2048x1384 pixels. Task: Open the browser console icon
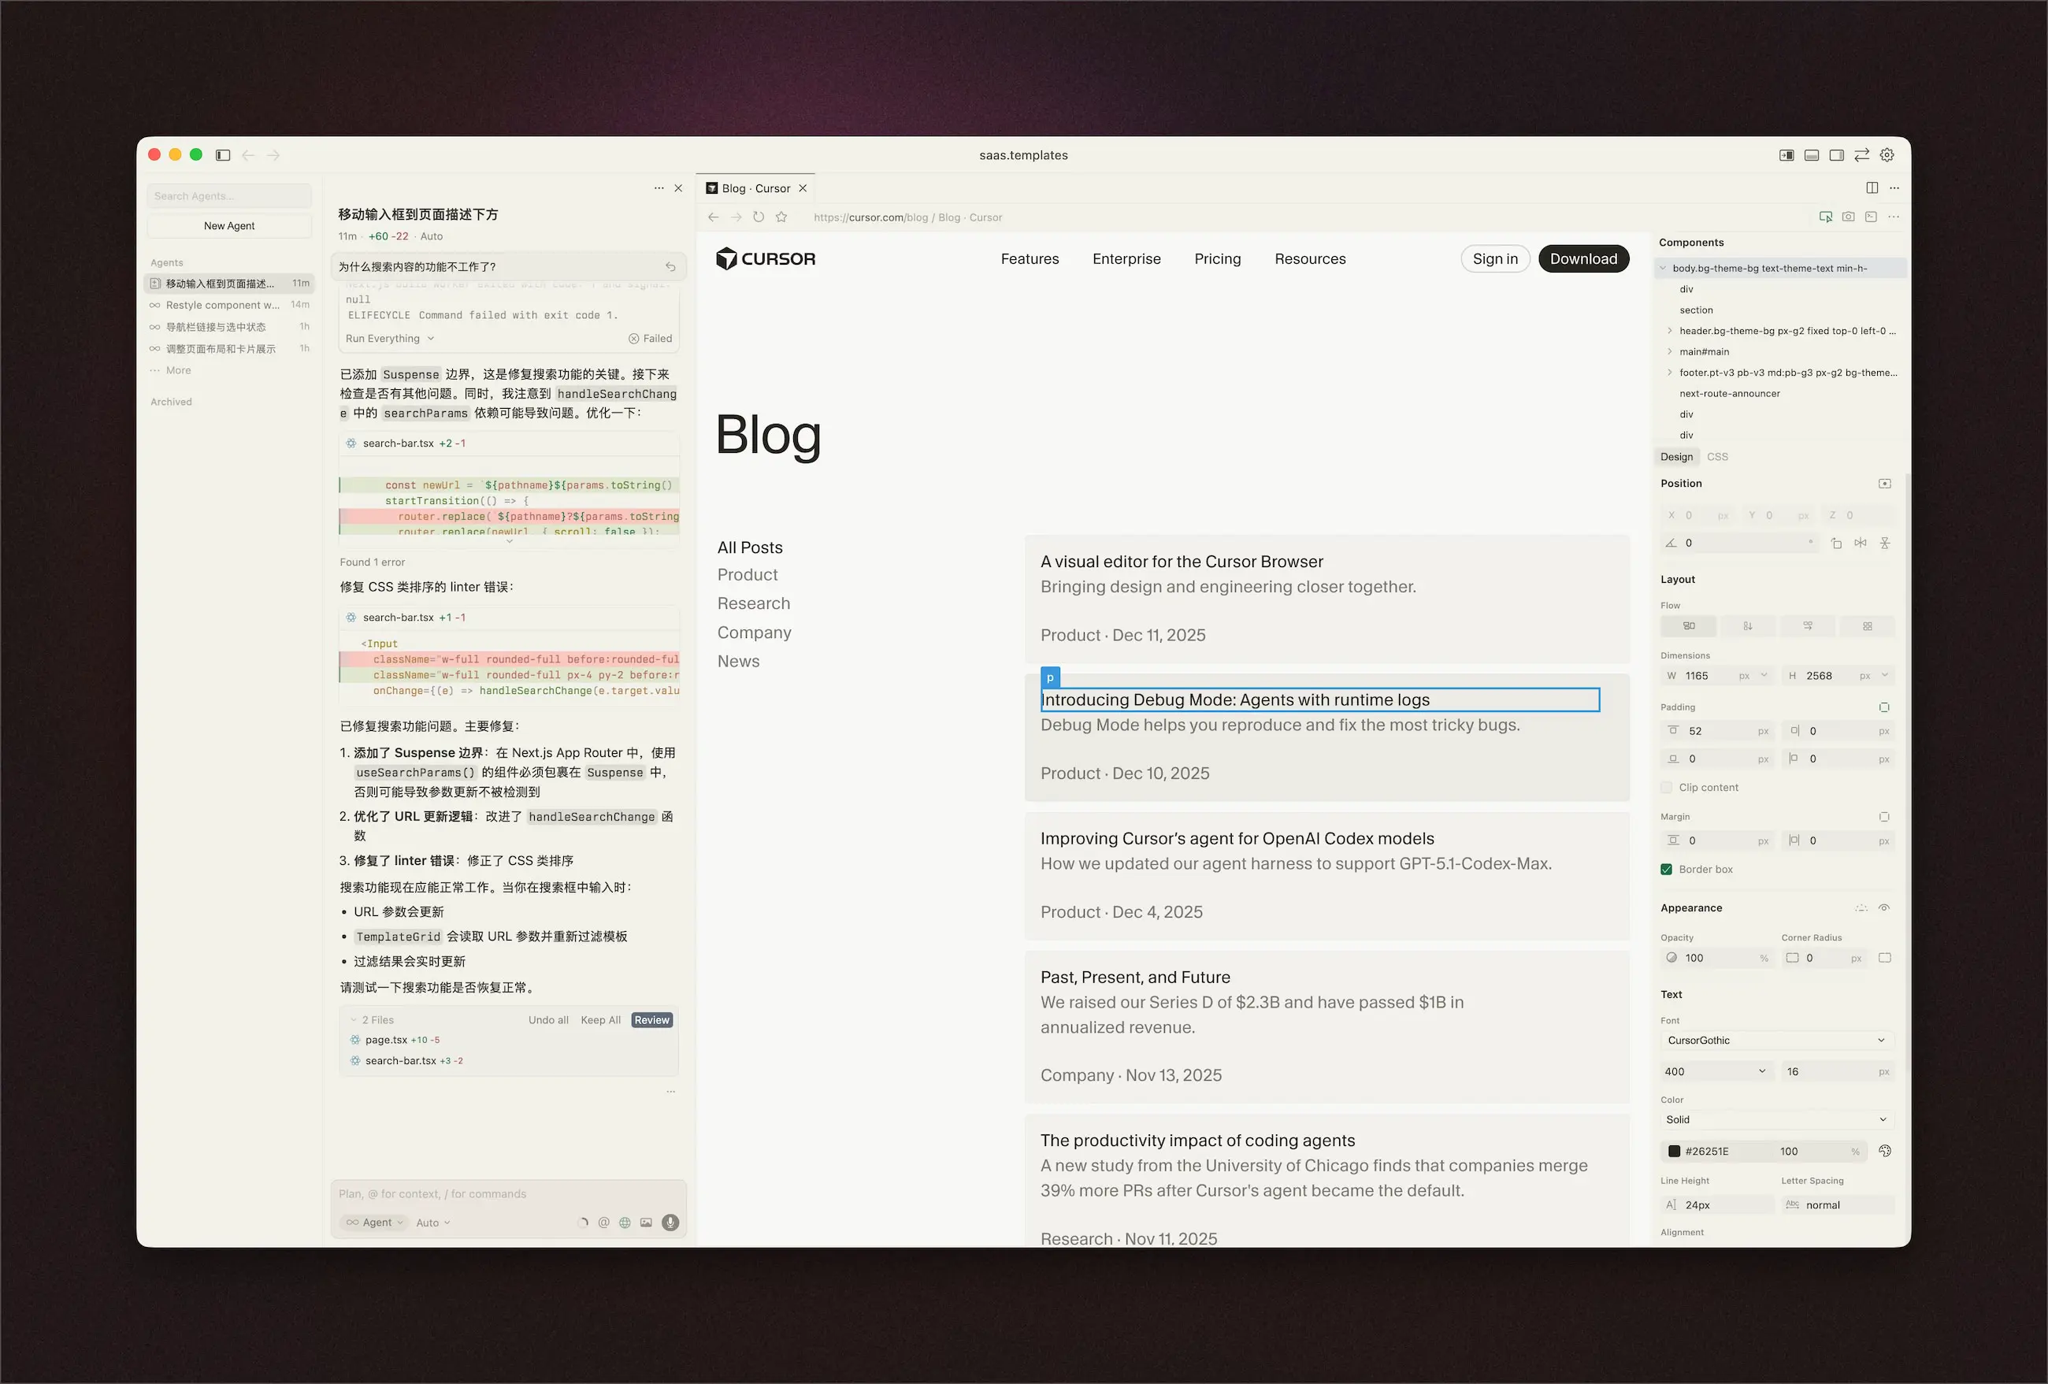click(x=1871, y=217)
